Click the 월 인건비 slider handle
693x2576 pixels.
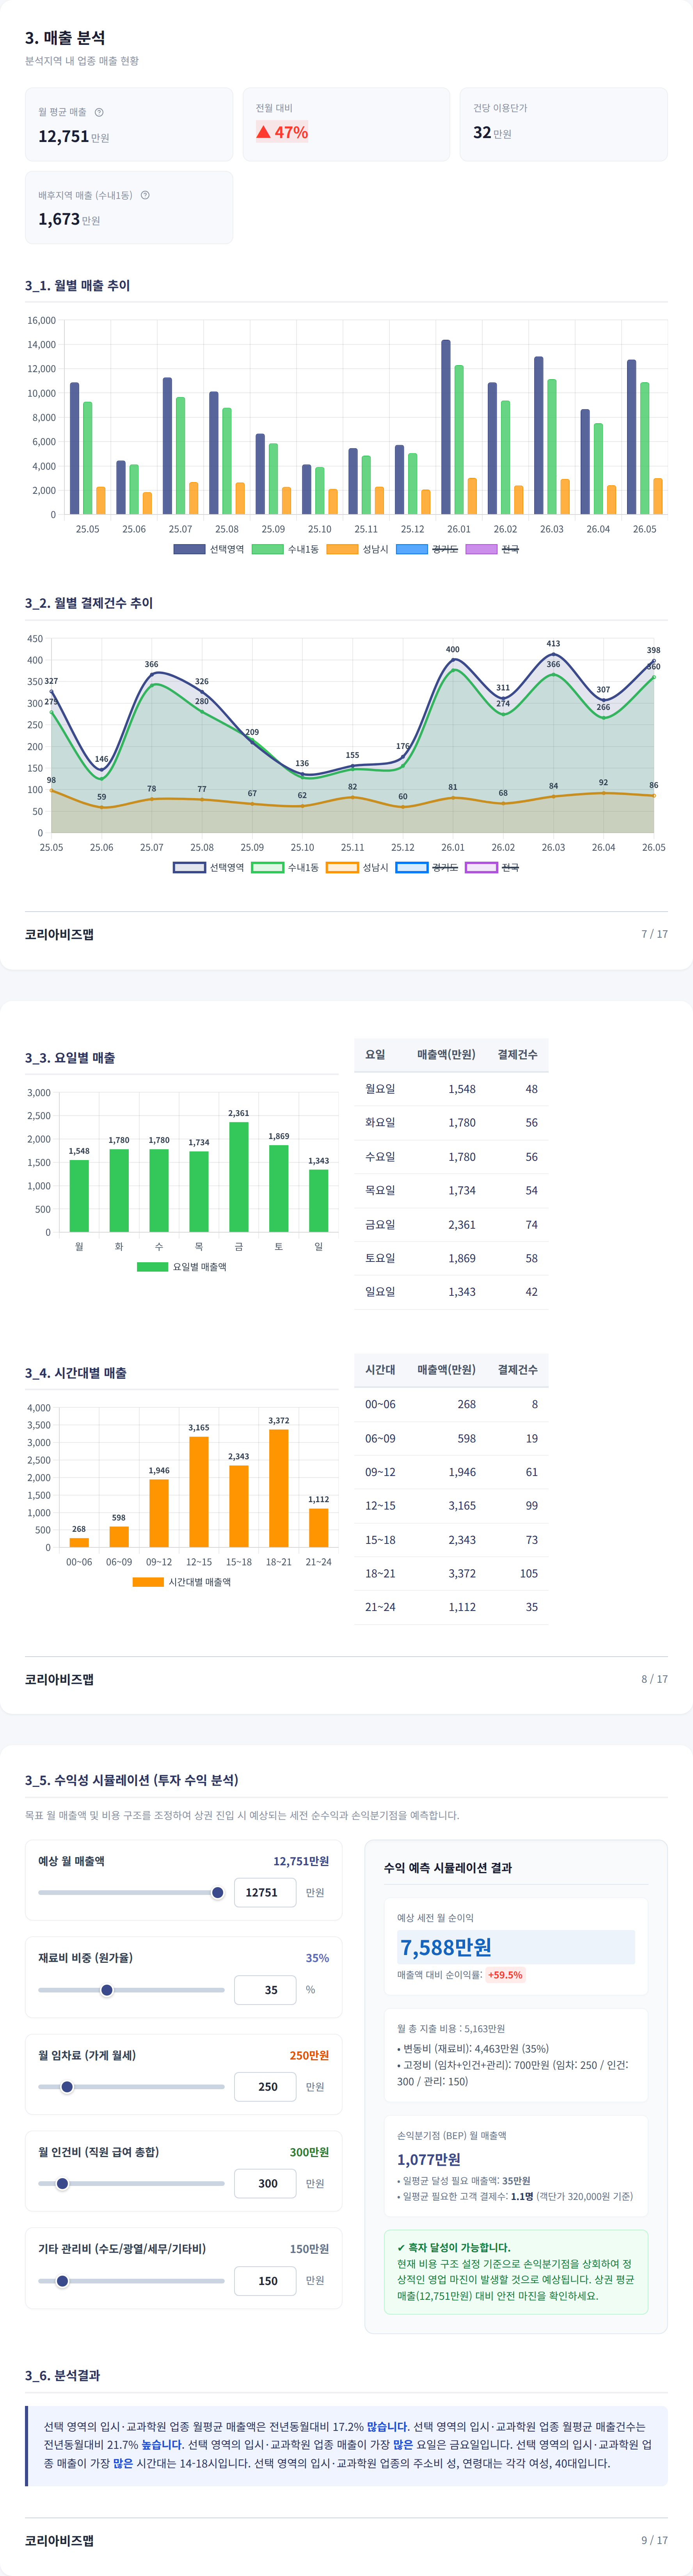tap(62, 2184)
